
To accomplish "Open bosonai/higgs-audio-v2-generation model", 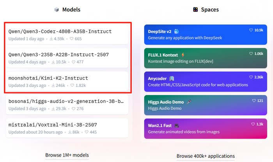I will [x=66, y=101].
